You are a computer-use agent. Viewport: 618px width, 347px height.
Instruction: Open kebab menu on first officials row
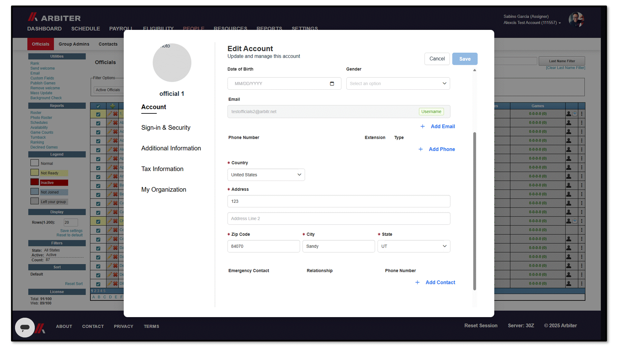pyautogui.click(x=582, y=114)
